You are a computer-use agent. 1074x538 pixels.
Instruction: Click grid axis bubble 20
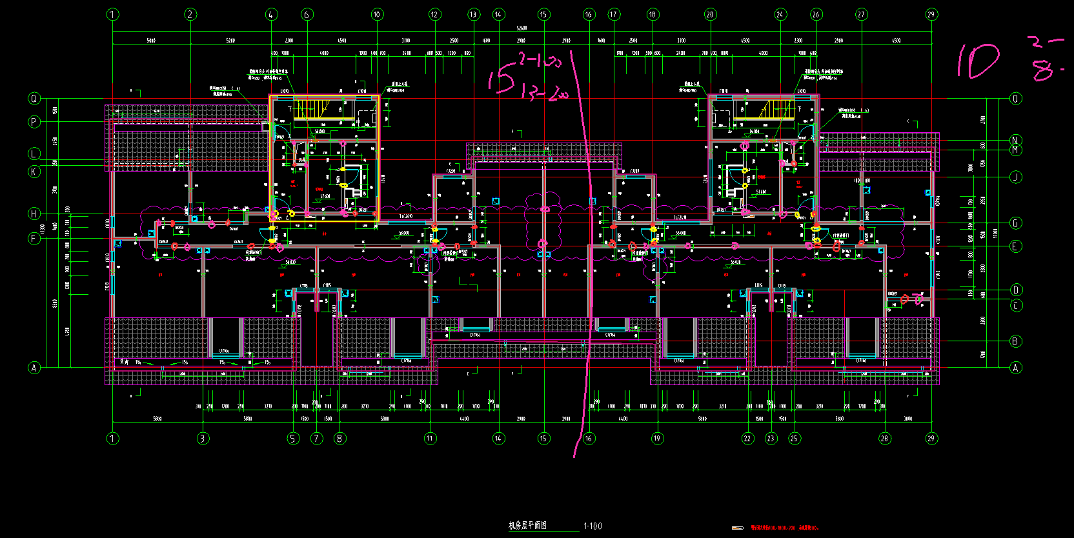(710, 14)
